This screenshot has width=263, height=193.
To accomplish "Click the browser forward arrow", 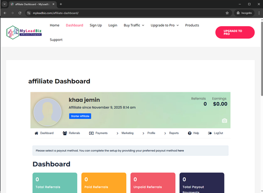I will (12, 13).
